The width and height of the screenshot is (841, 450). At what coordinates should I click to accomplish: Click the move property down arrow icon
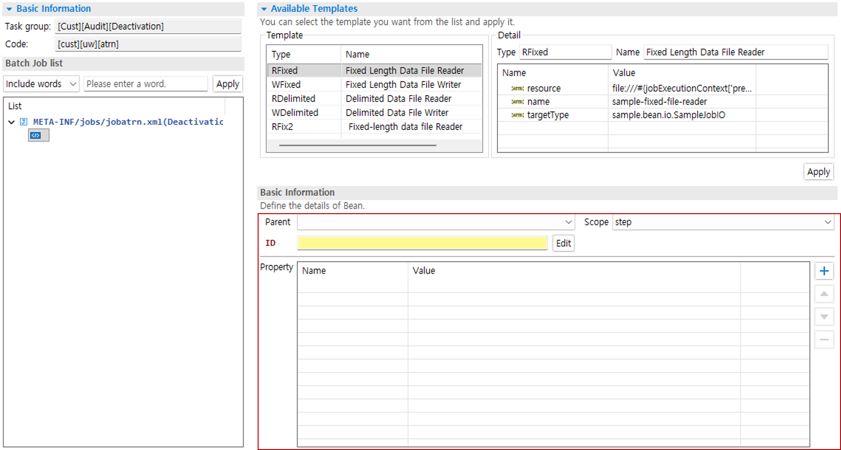coord(824,317)
